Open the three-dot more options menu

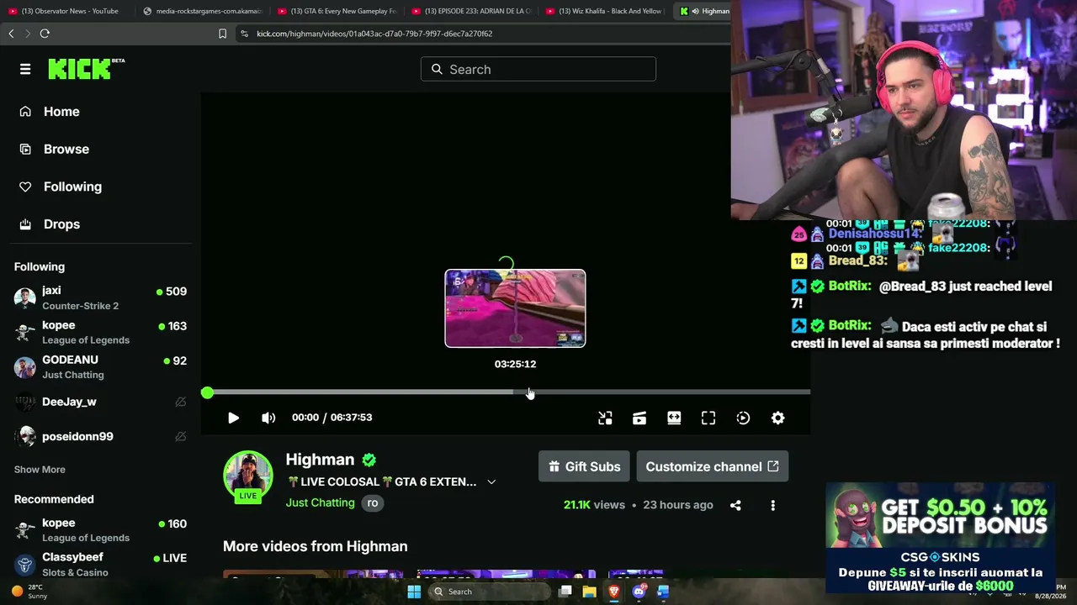772,505
